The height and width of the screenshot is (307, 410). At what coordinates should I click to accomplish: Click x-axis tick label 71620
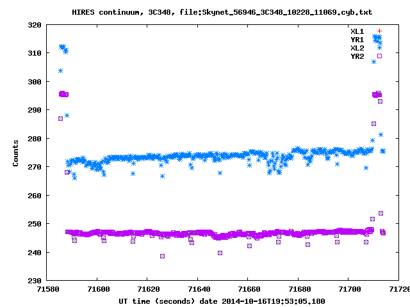point(149,289)
